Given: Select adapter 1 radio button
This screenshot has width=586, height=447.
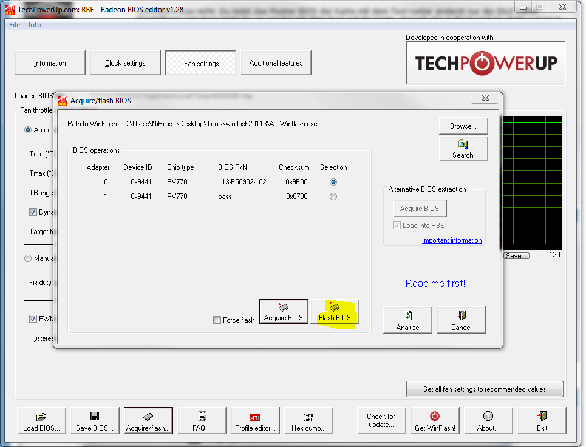Looking at the screenshot, I should (x=333, y=197).
